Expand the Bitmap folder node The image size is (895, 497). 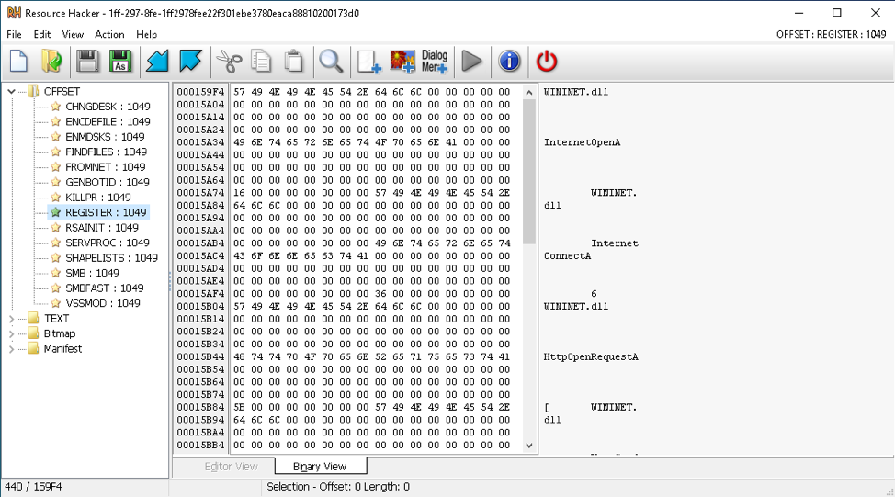click(11, 333)
